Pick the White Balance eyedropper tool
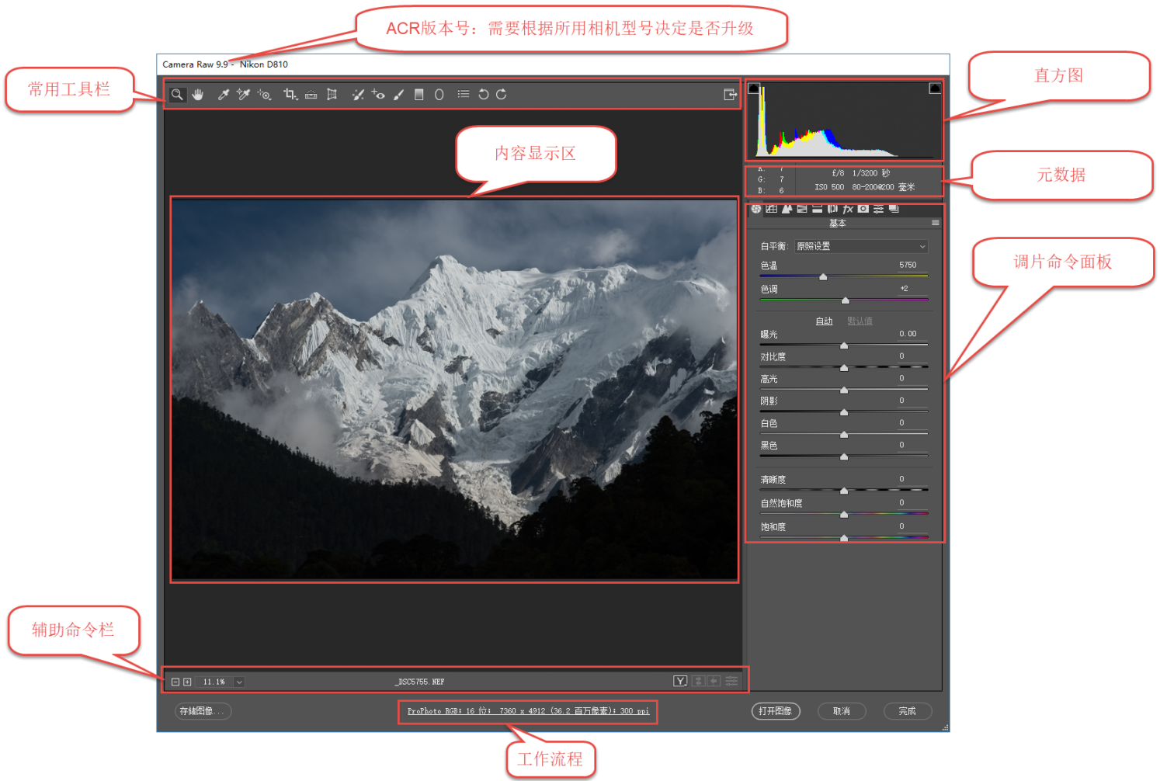 click(x=223, y=95)
